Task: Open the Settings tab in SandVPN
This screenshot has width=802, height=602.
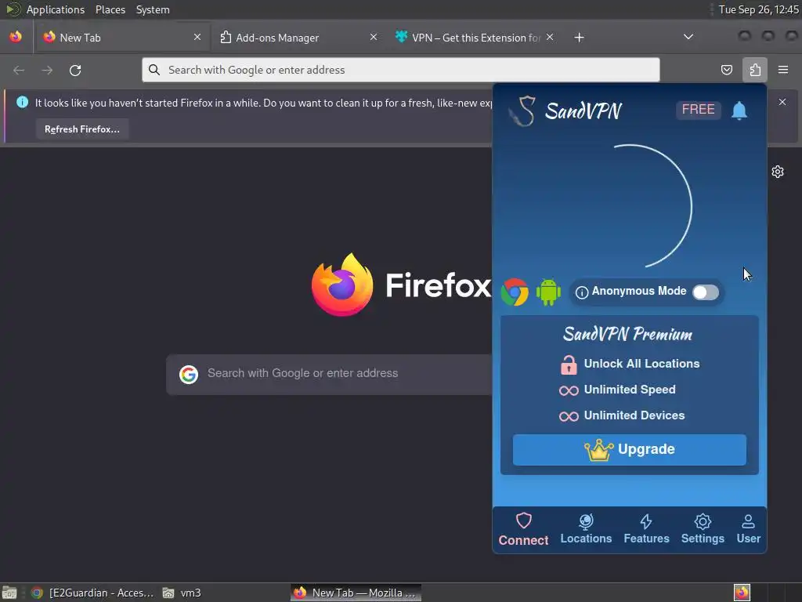Action: (x=703, y=529)
